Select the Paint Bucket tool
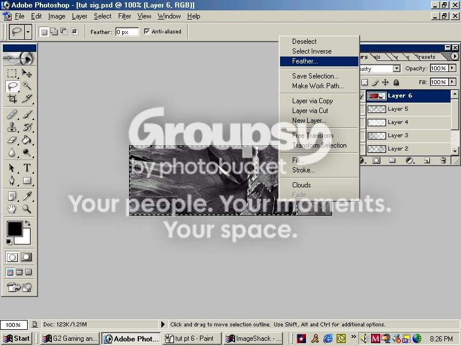461x346 pixels. click(x=27, y=140)
